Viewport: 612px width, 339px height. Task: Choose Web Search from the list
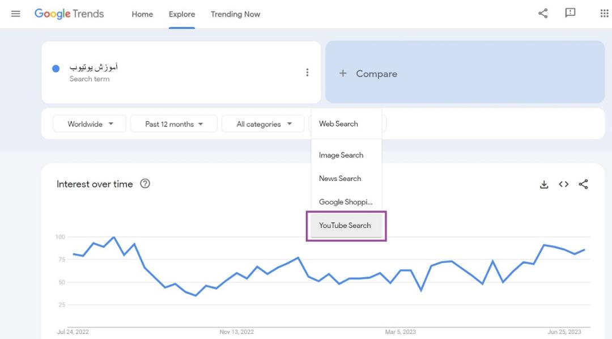pyautogui.click(x=346, y=124)
